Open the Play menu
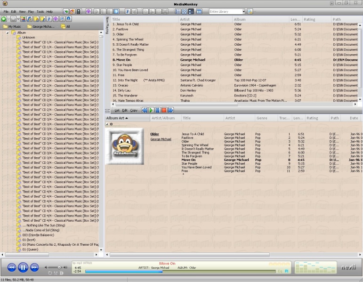Image resolution: width=363 pixels, height=282 pixels. point(31,11)
